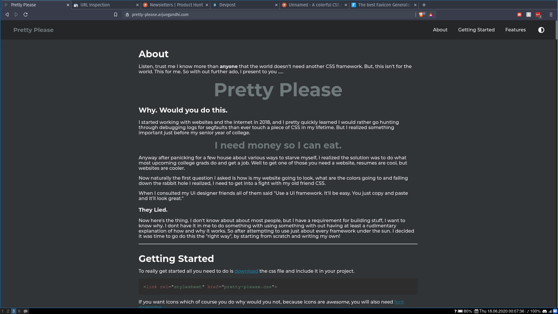Toggle the dark/light theme contrast icon
This screenshot has height=314, width=558.
(541, 30)
